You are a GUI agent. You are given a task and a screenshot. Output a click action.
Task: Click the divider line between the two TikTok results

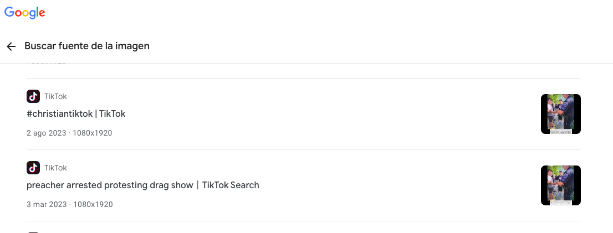tap(303, 150)
